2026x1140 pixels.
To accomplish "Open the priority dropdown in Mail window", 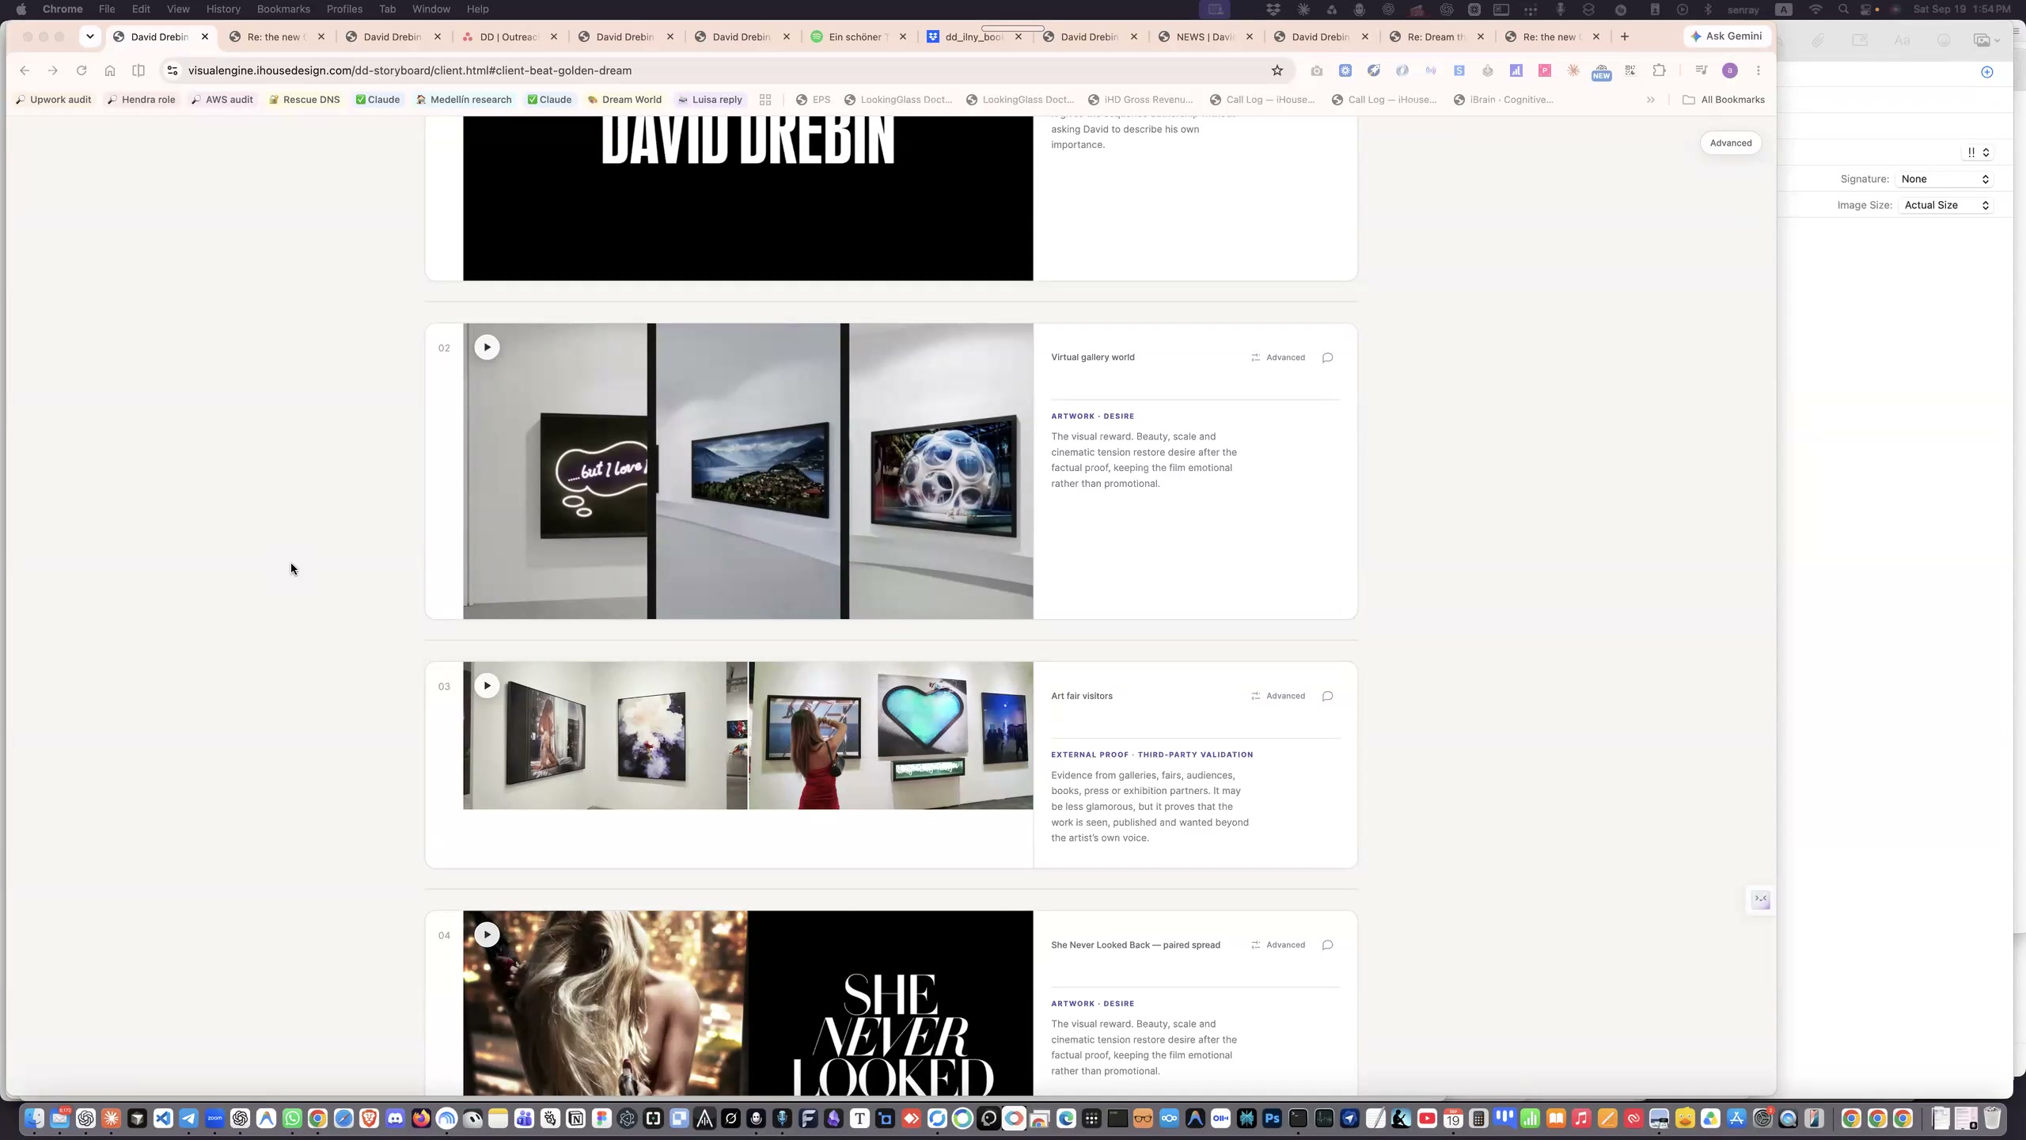I will (1977, 152).
